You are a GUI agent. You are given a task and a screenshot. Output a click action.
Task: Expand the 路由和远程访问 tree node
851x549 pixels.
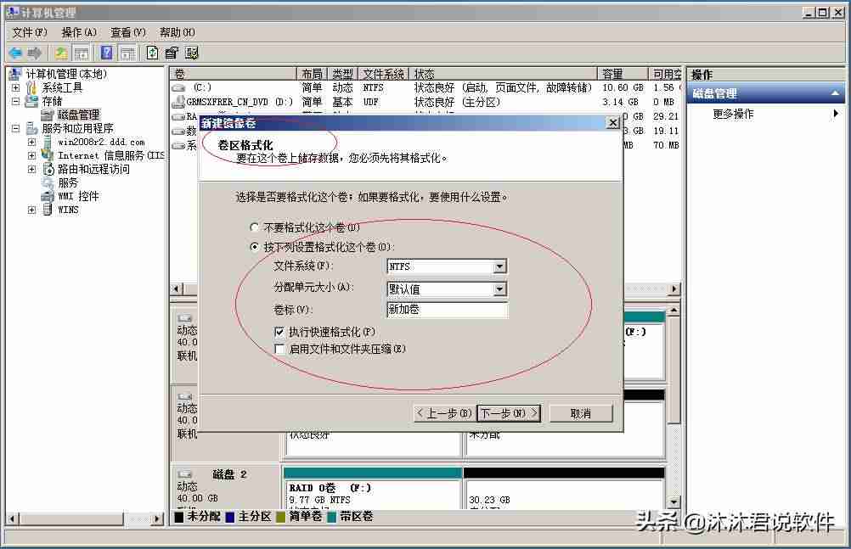tap(32, 169)
